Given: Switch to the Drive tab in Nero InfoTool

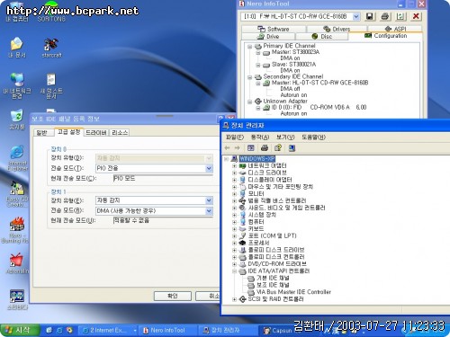Looking at the screenshot, I should point(268,37).
